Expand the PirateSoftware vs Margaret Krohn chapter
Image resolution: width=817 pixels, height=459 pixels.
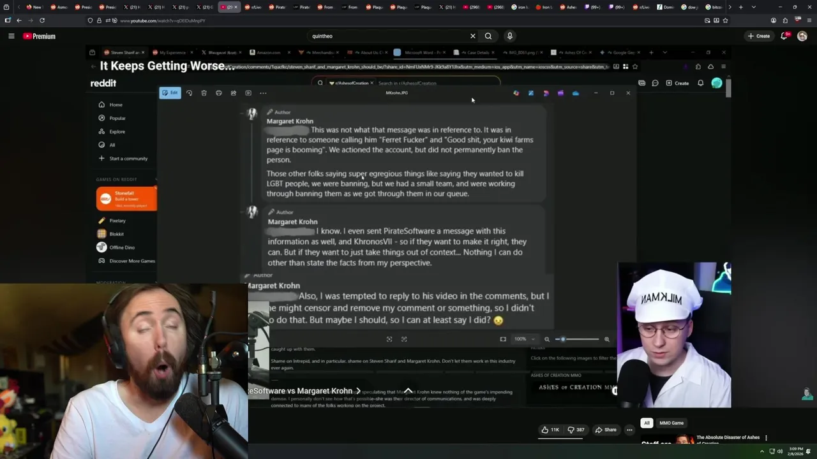[305, 391]
